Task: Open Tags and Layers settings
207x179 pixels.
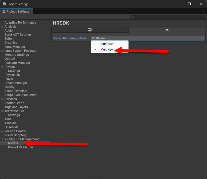Action: coord(16,107)
